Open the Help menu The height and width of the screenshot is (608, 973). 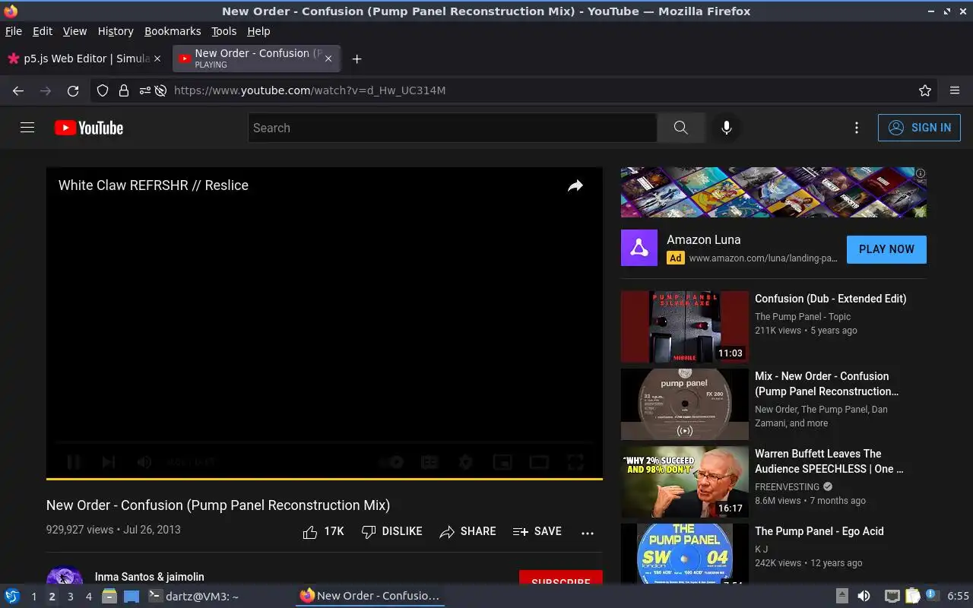[x=258, y=31]
